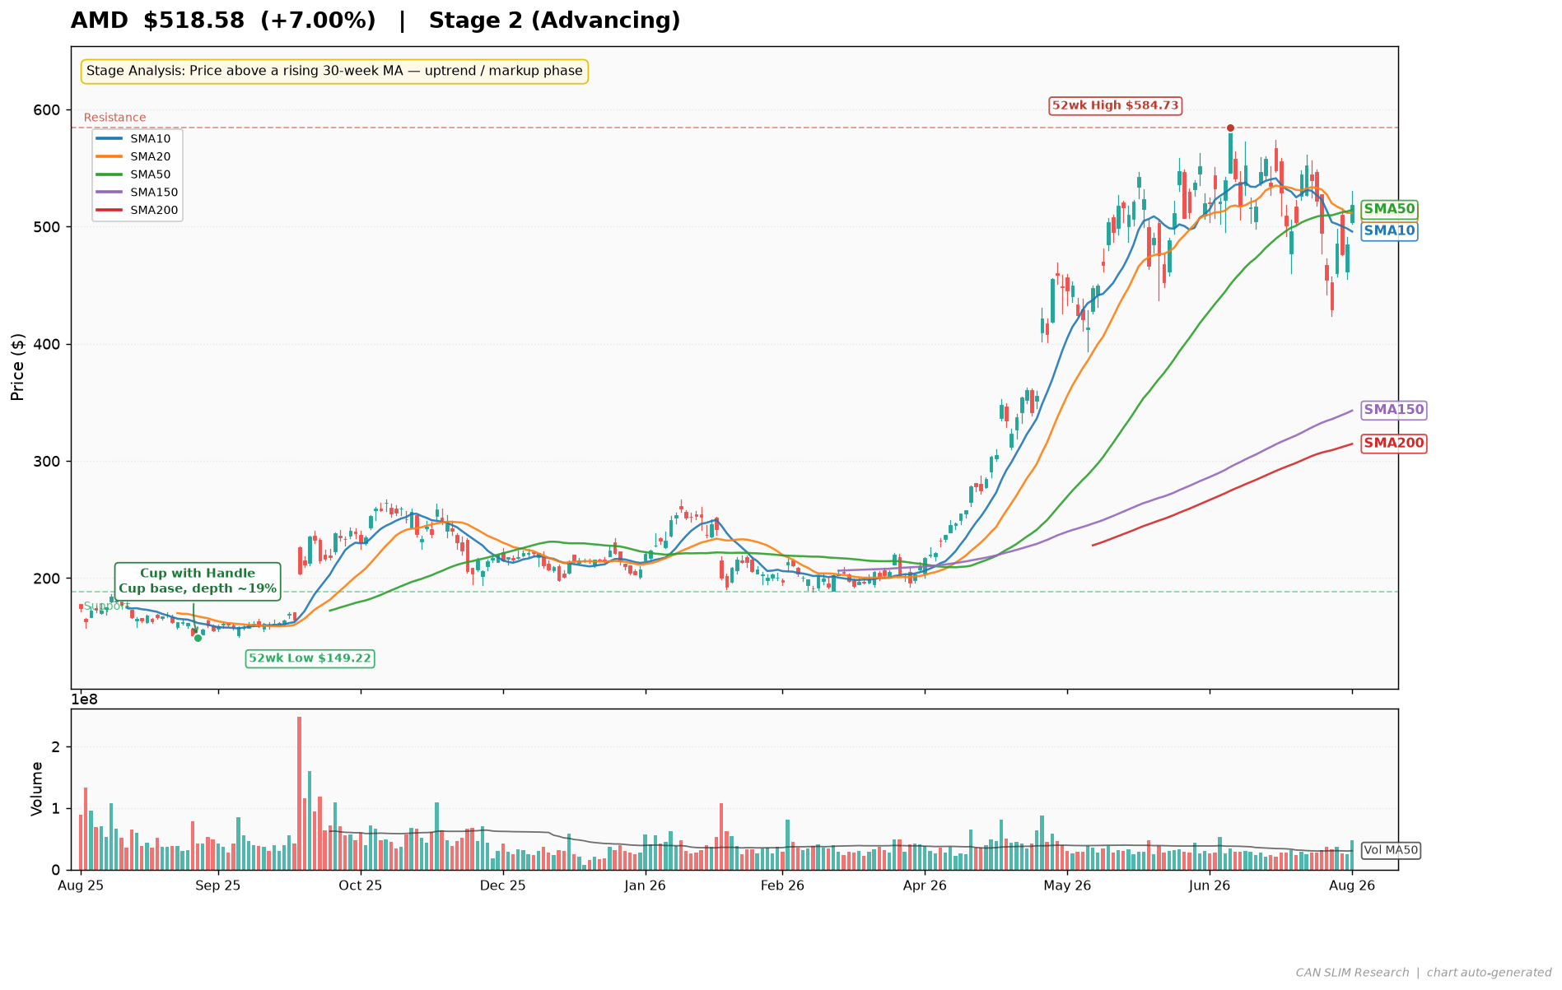1562x990 pixels.
Task: Click the 200 price axis tick
Action: click(x=48, y=579)
